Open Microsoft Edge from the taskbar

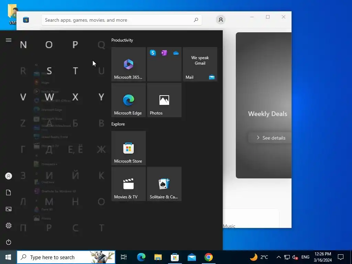(x=141, y=257)
